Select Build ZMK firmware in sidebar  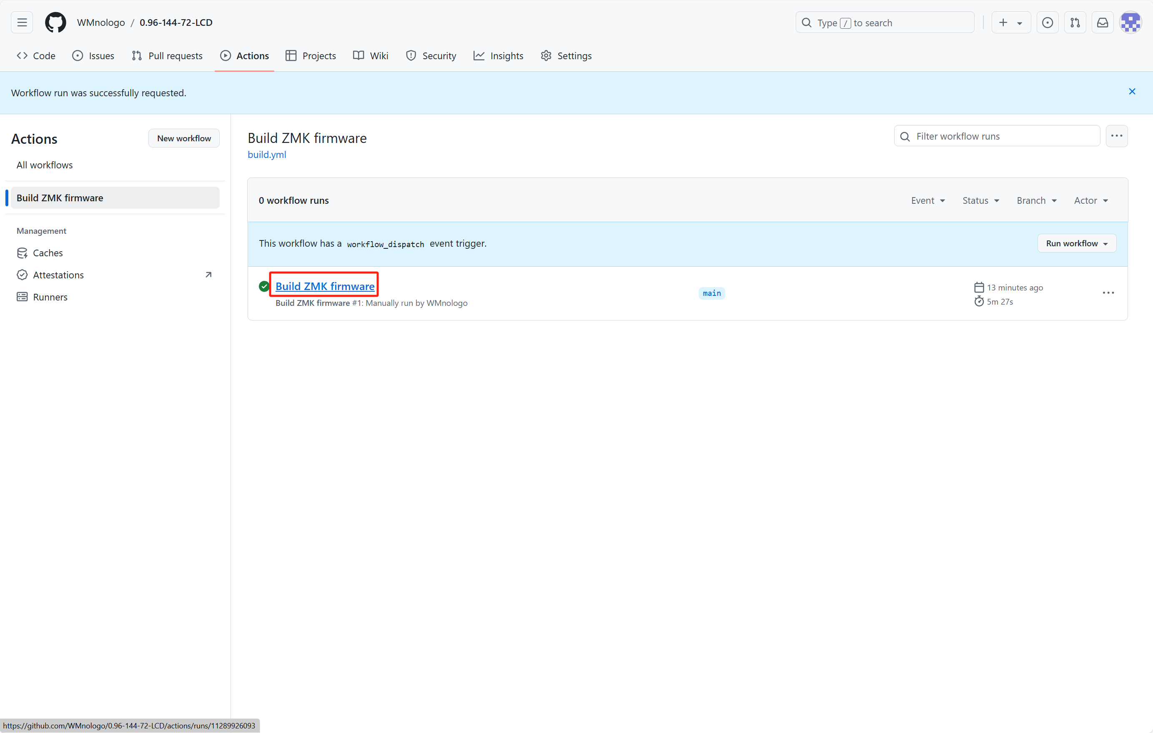point(115,198)
